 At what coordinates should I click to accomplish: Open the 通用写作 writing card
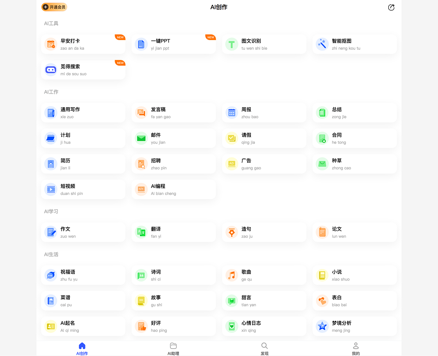pos(83,113)
